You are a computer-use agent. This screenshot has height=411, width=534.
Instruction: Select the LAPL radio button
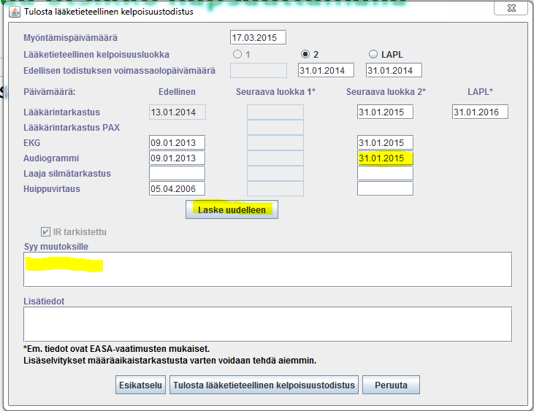[x=373, y=55]
